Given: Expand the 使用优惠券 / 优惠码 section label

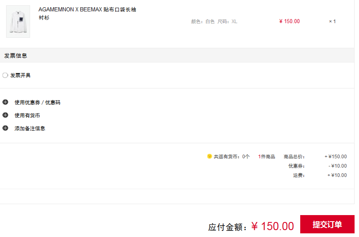Looking at the screenshot, I should [x=37, y=103].
